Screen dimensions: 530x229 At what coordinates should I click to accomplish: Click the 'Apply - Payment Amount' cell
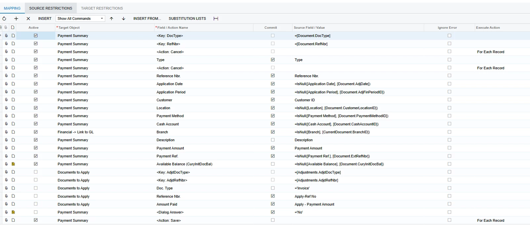[x=358, y=204]
